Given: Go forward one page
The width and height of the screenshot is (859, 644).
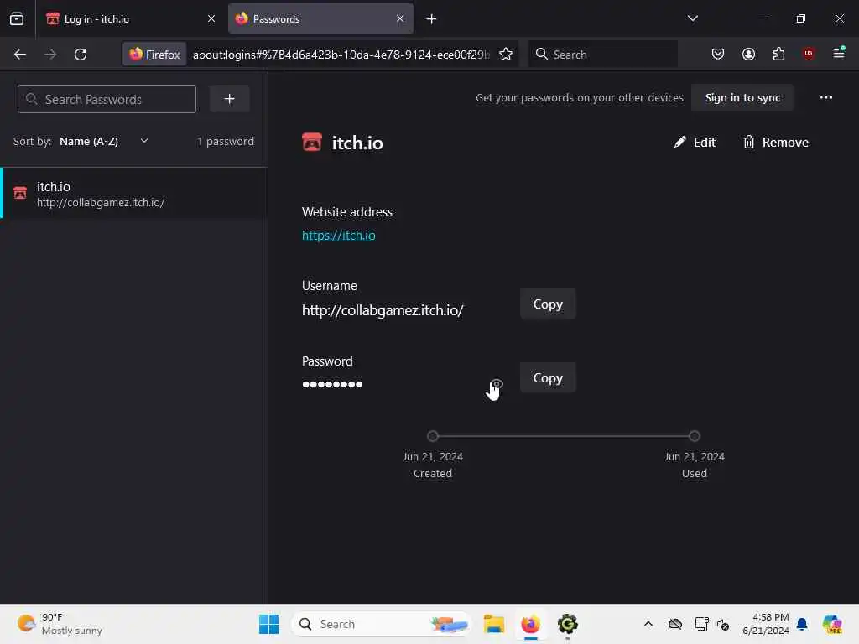Looking at the screenshot, I should [x=50, y=55].
